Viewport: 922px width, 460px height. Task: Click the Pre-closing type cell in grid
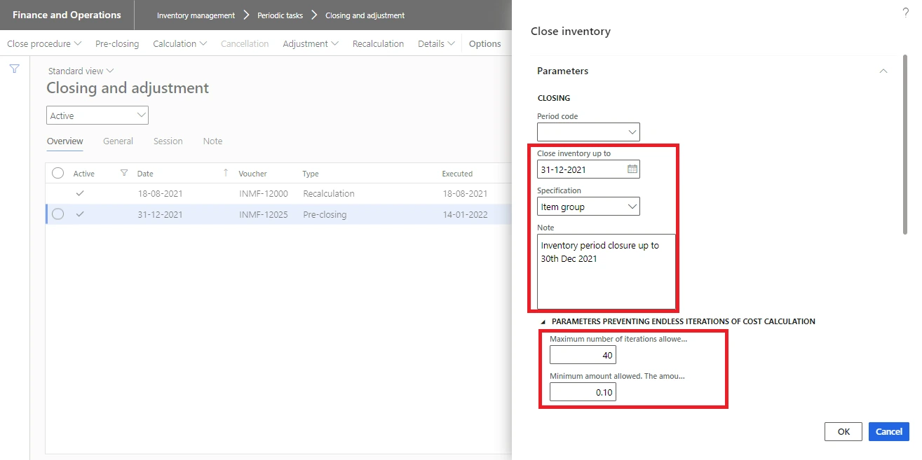[325, 214]
